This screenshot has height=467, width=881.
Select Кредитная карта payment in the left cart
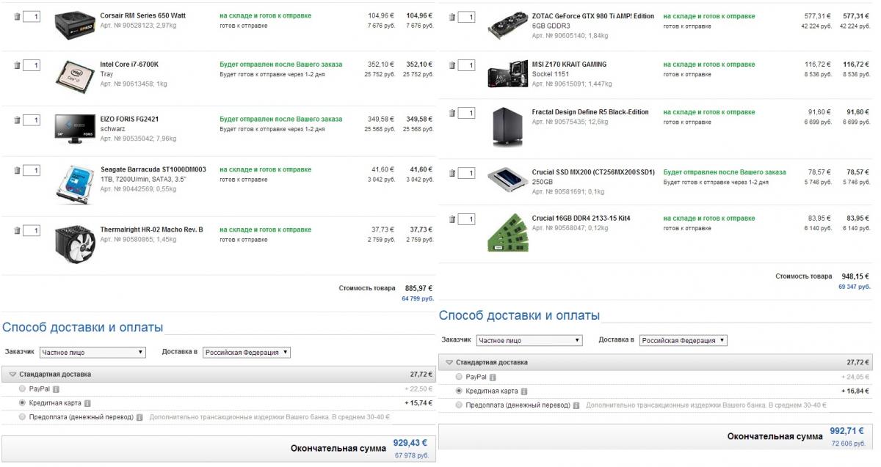click(22, 402)
